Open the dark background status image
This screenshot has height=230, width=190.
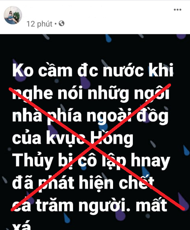95,132
